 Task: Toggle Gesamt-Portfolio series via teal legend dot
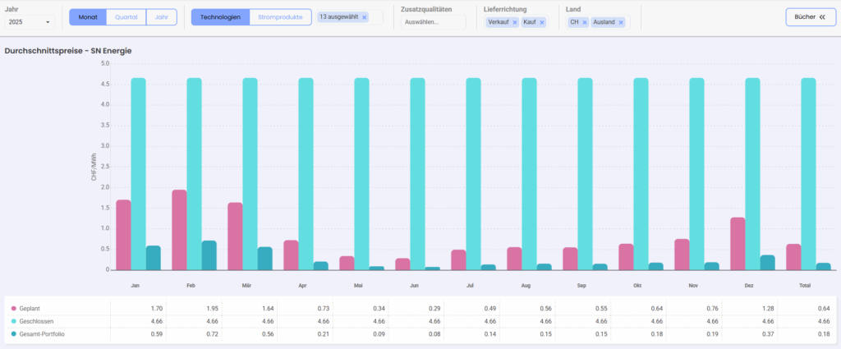(13, 334)
